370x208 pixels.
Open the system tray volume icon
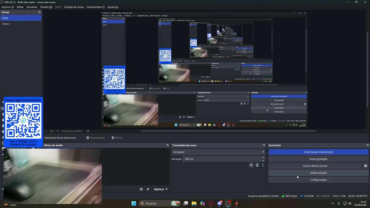(x=349, y=203)
